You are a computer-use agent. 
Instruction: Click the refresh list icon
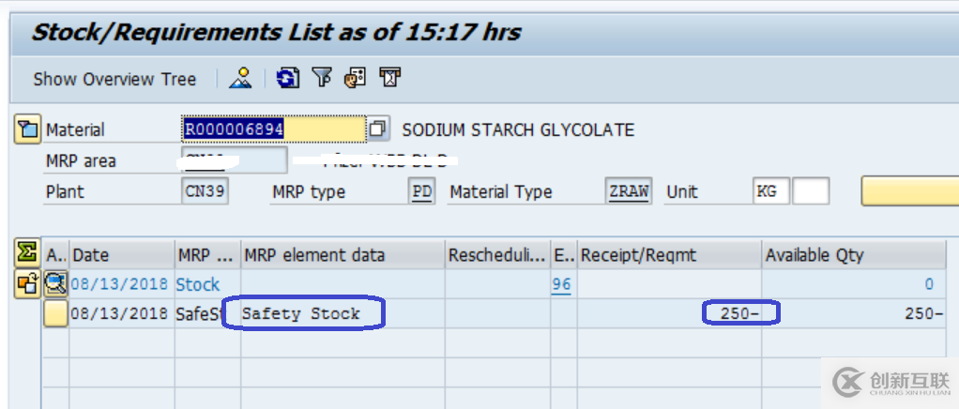point(289,78)
